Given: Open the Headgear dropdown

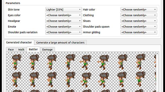Looking at the screenshot, I should point(64,21).
